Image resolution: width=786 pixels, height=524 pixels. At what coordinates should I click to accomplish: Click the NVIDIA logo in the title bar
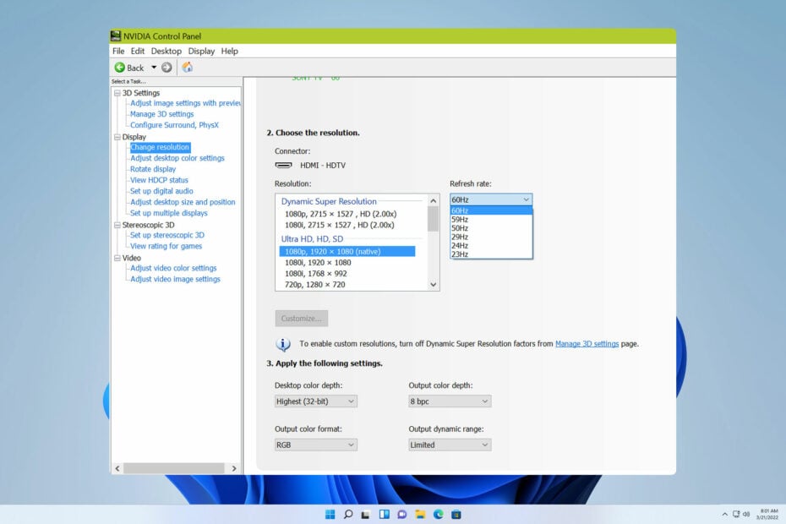tap(115, 35)
